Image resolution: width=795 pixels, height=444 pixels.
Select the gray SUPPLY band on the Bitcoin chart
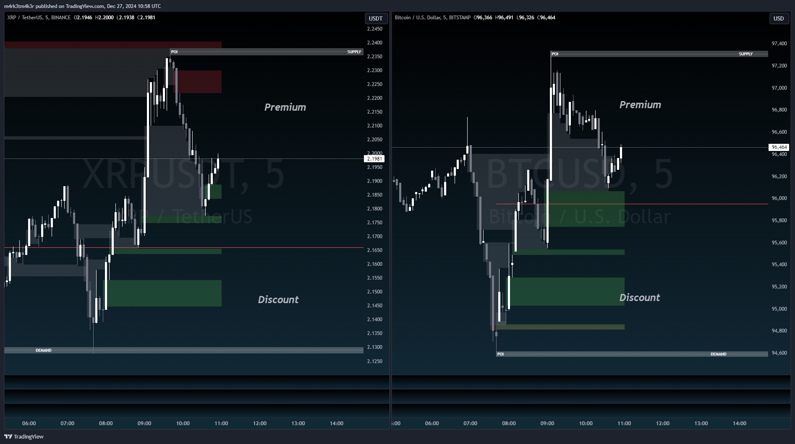pos(659,54)
